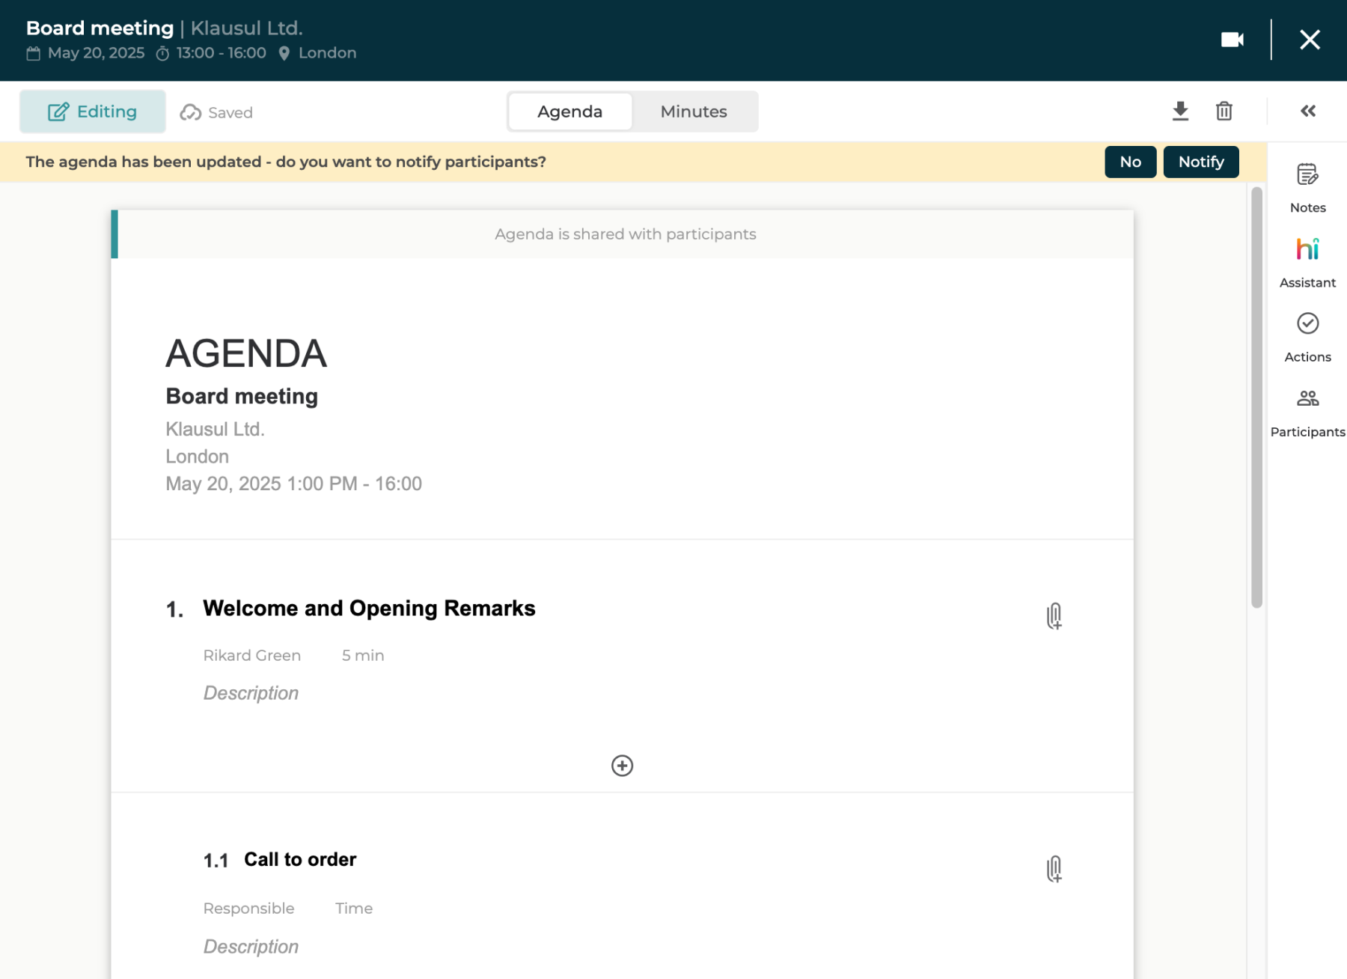The image size is (1347, 979).
Task: Delete agenda with trash icon
Action: [x=1224, y=111]
